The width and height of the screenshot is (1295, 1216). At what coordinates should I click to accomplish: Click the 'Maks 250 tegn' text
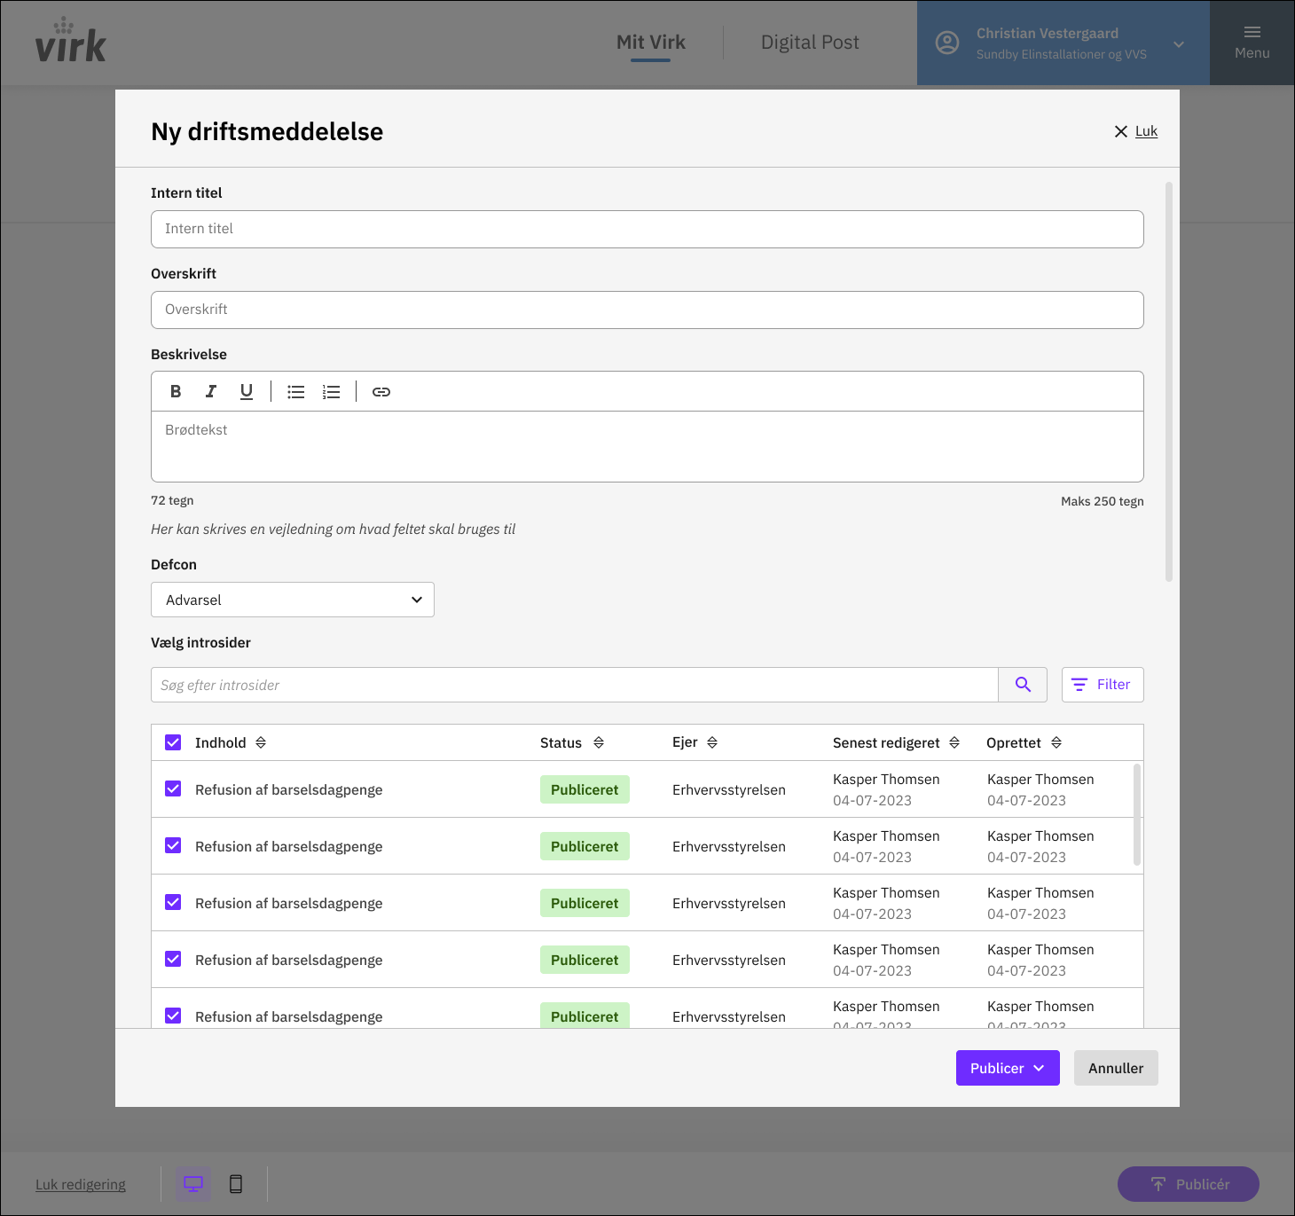coord(1103,501)
